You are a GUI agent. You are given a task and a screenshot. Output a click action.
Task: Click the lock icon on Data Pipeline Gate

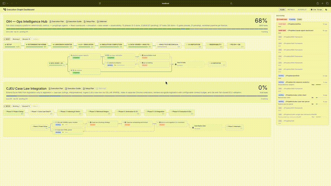coord(193,128)
